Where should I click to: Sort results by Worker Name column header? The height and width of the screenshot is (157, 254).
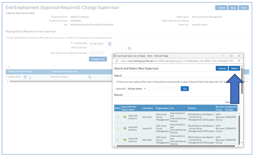(x=132, y=108)
